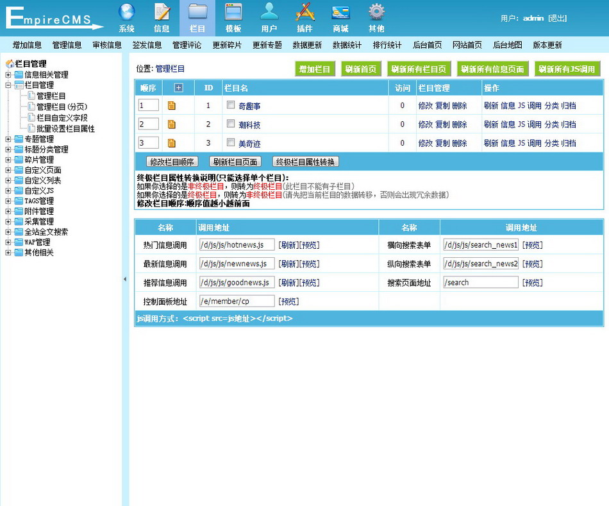Click the 刷新所有JS调用 button

[x=567, y=69]
